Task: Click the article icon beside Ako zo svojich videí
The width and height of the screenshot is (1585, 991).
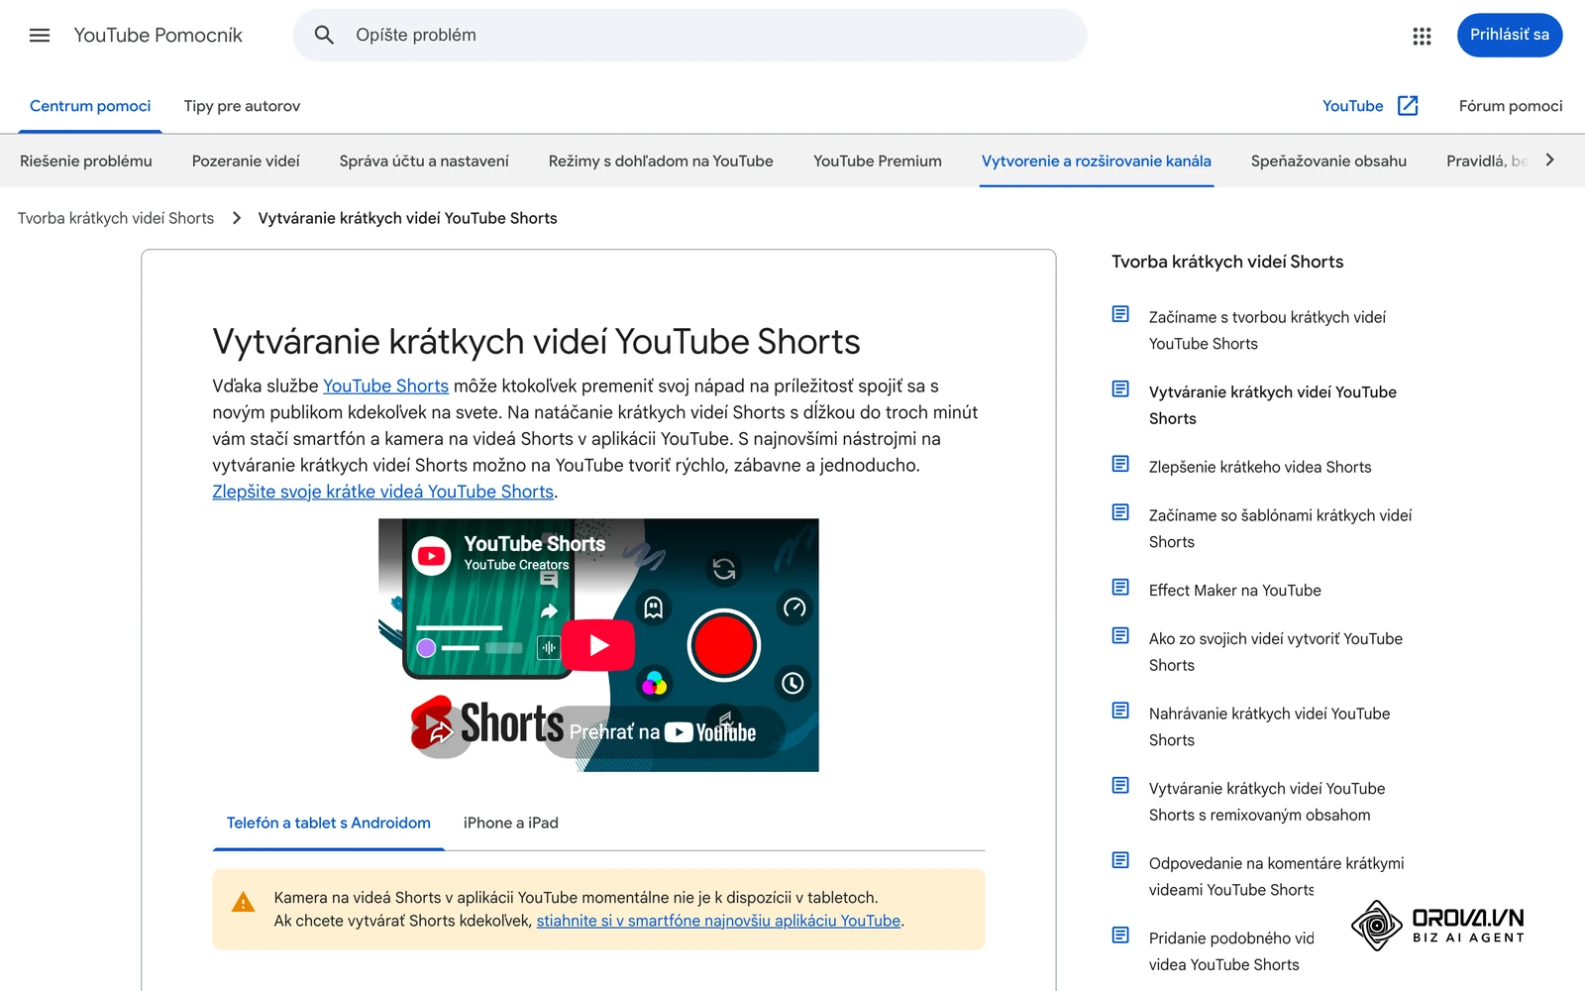Action: 1120,636
